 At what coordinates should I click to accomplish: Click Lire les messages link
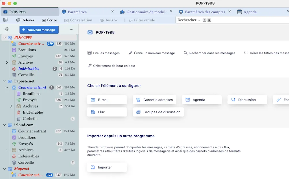click(103, 53)
